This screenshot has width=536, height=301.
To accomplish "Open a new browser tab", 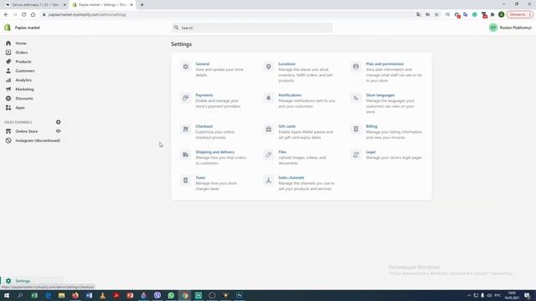I will point(142,5).
